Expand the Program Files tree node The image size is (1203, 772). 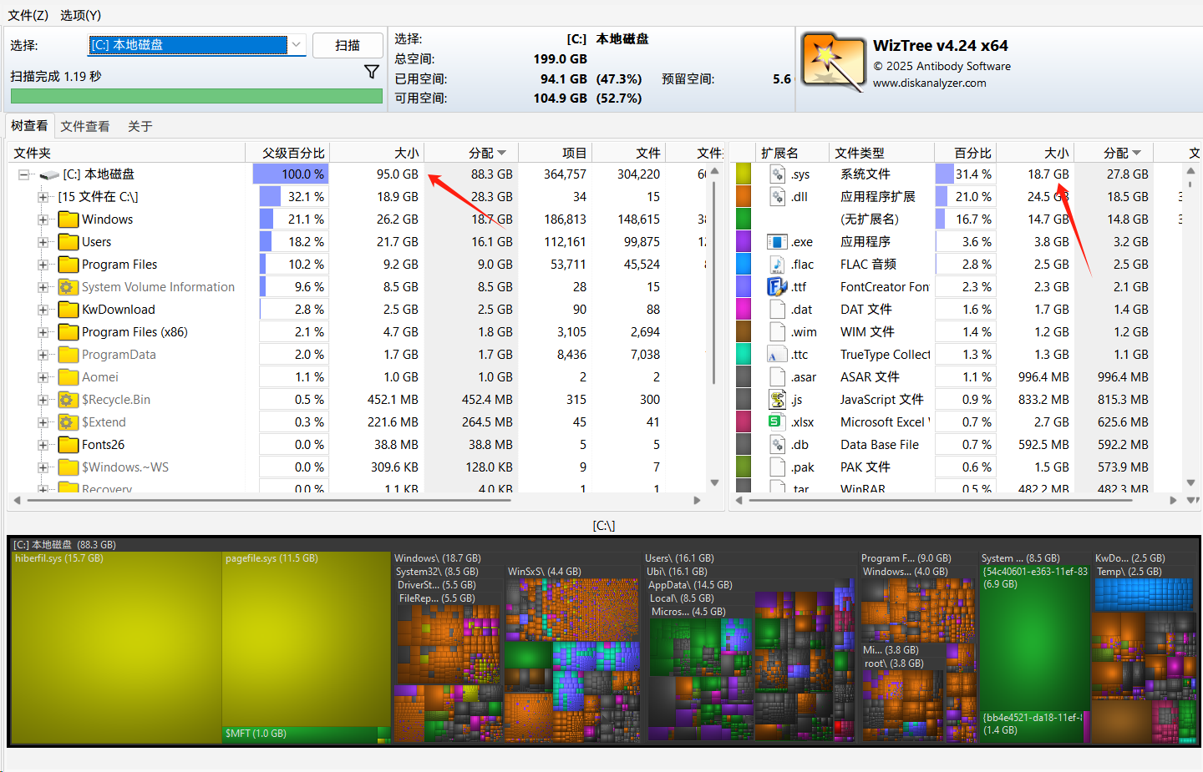[x=43, y=265]
